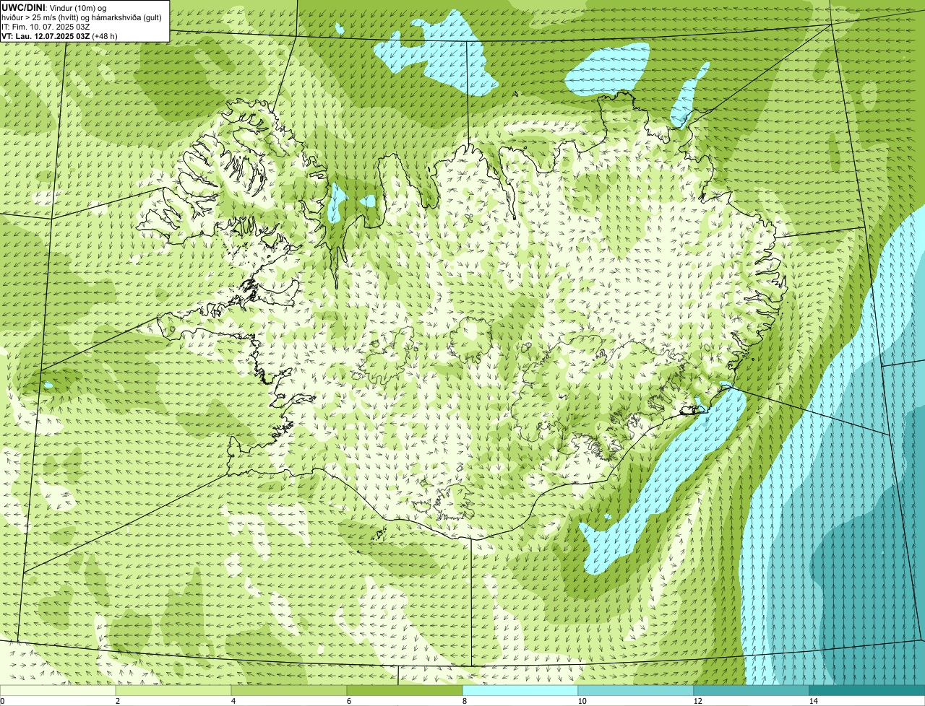This screenshot has width=925, height=706.
Task: Click the "IT: Fim. 10. 07. 2025 03Z" line
Action: coord(46,26)
